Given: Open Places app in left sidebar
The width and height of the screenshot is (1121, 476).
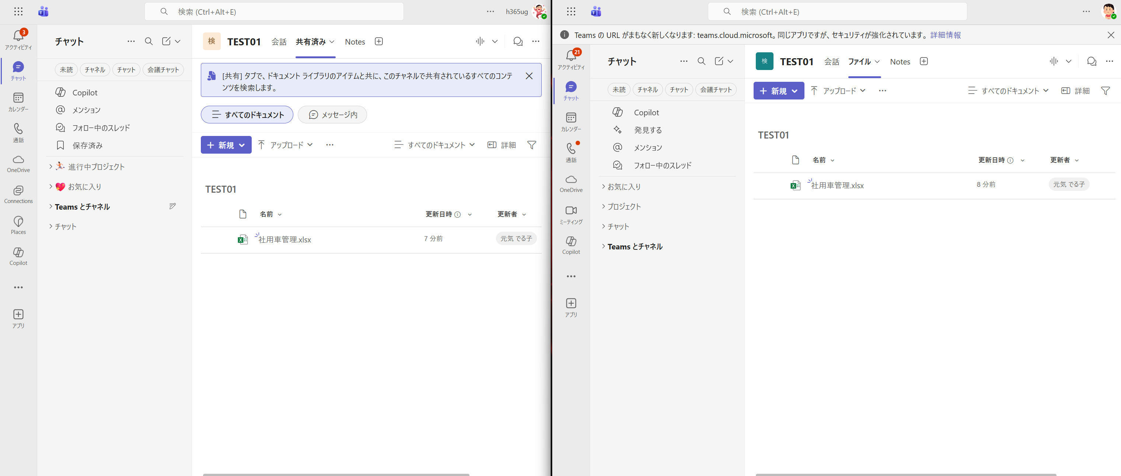Looking at the screenshot, I should tap(18, 224).
